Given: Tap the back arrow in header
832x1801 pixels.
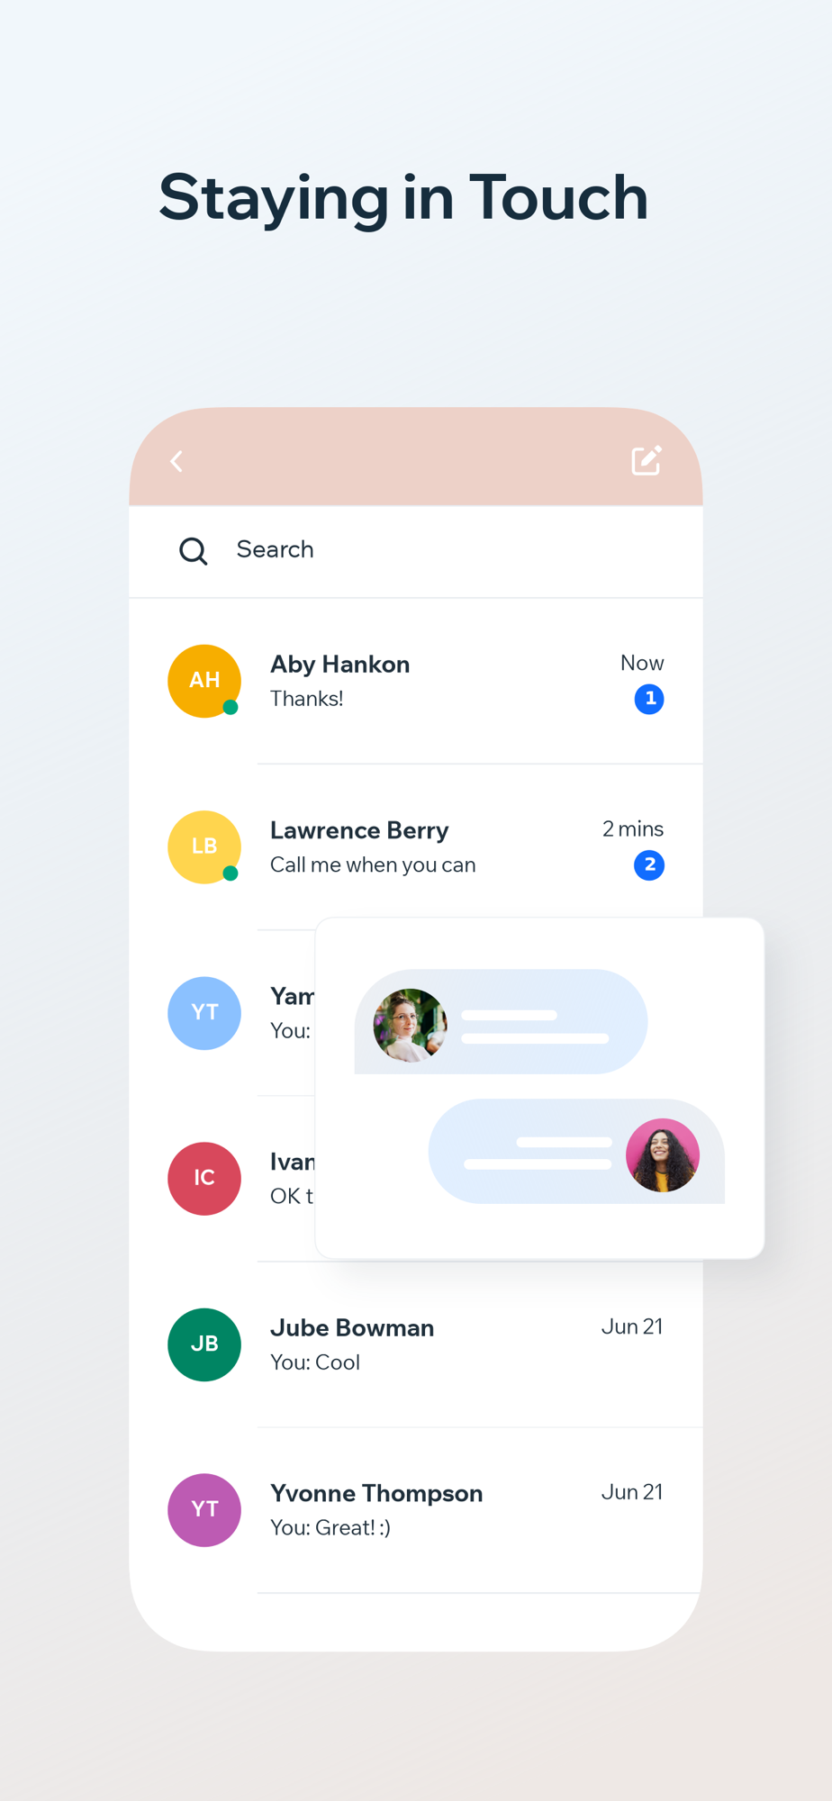Looking at the screenshot, I should tap(176, 461).
